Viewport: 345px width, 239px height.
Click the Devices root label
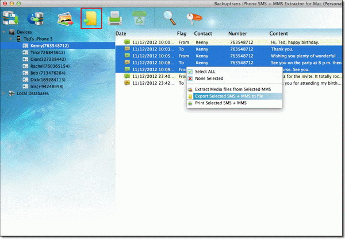[24, 32]
